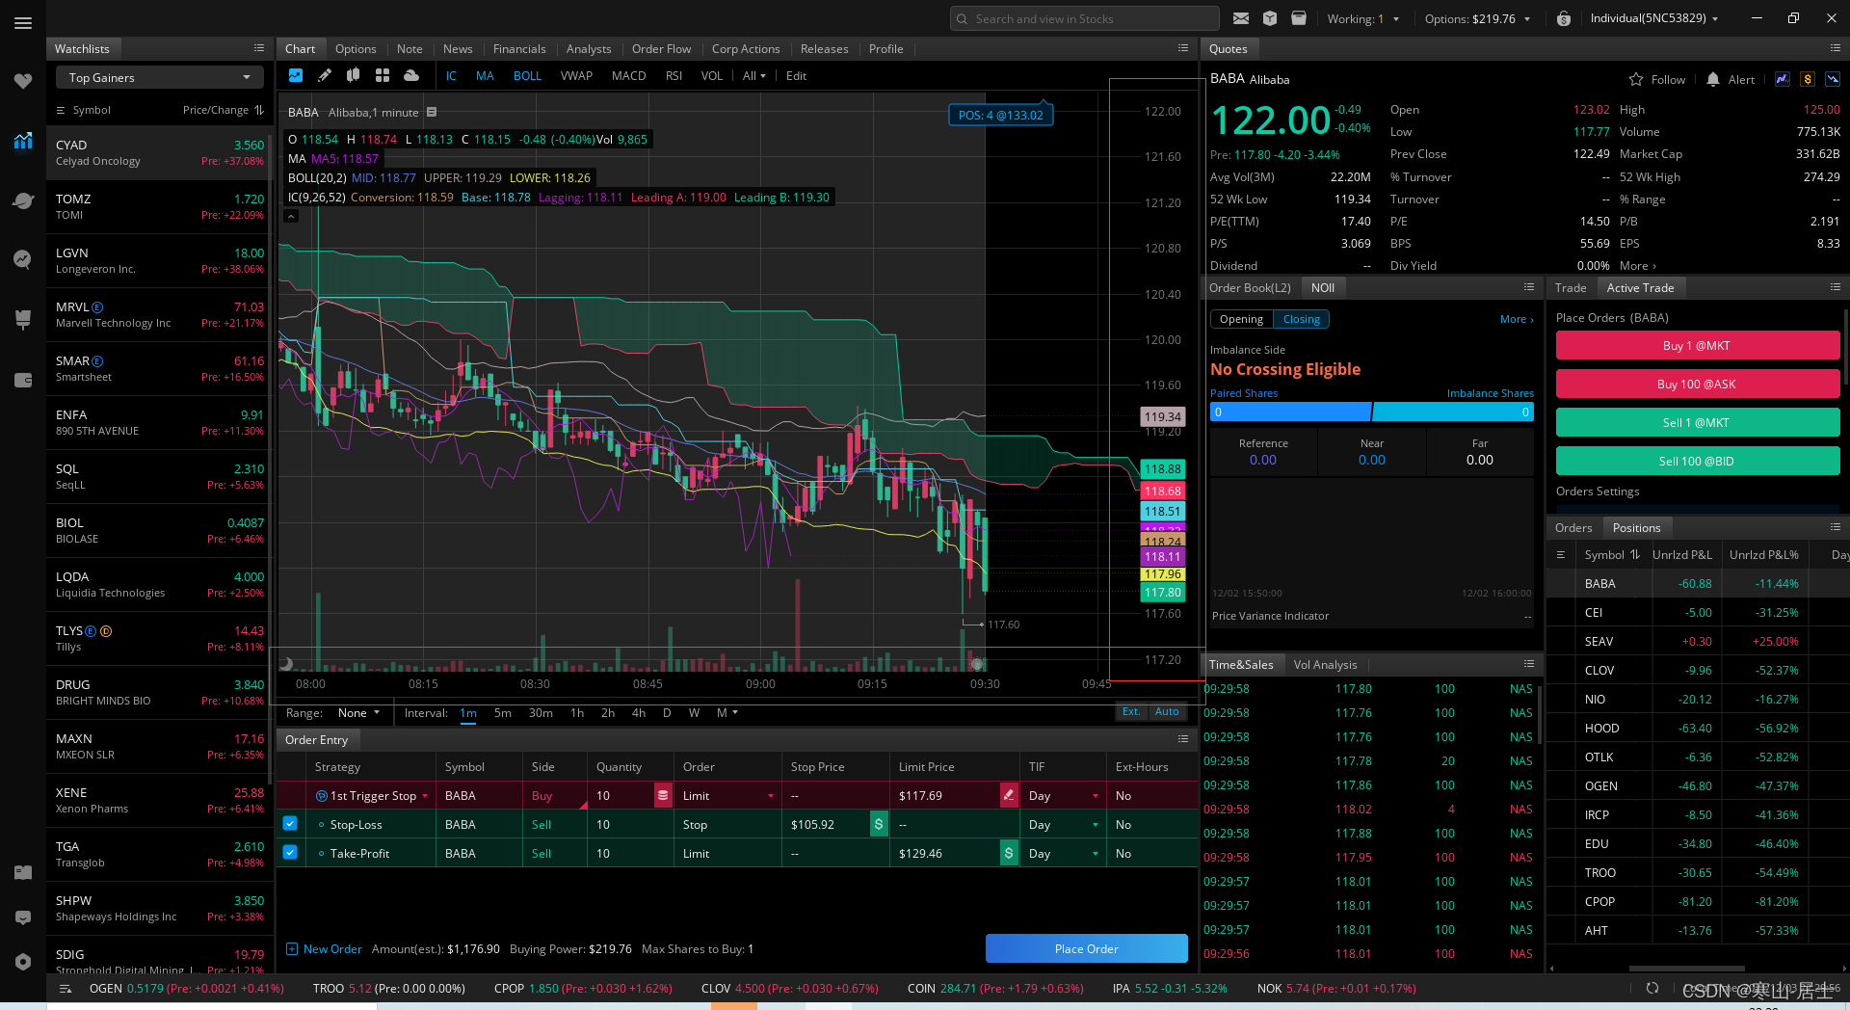Click the note icon beside Alibaba,1 minute
This screenshot has height=1010, width=1850.
(x=432, y=113)
